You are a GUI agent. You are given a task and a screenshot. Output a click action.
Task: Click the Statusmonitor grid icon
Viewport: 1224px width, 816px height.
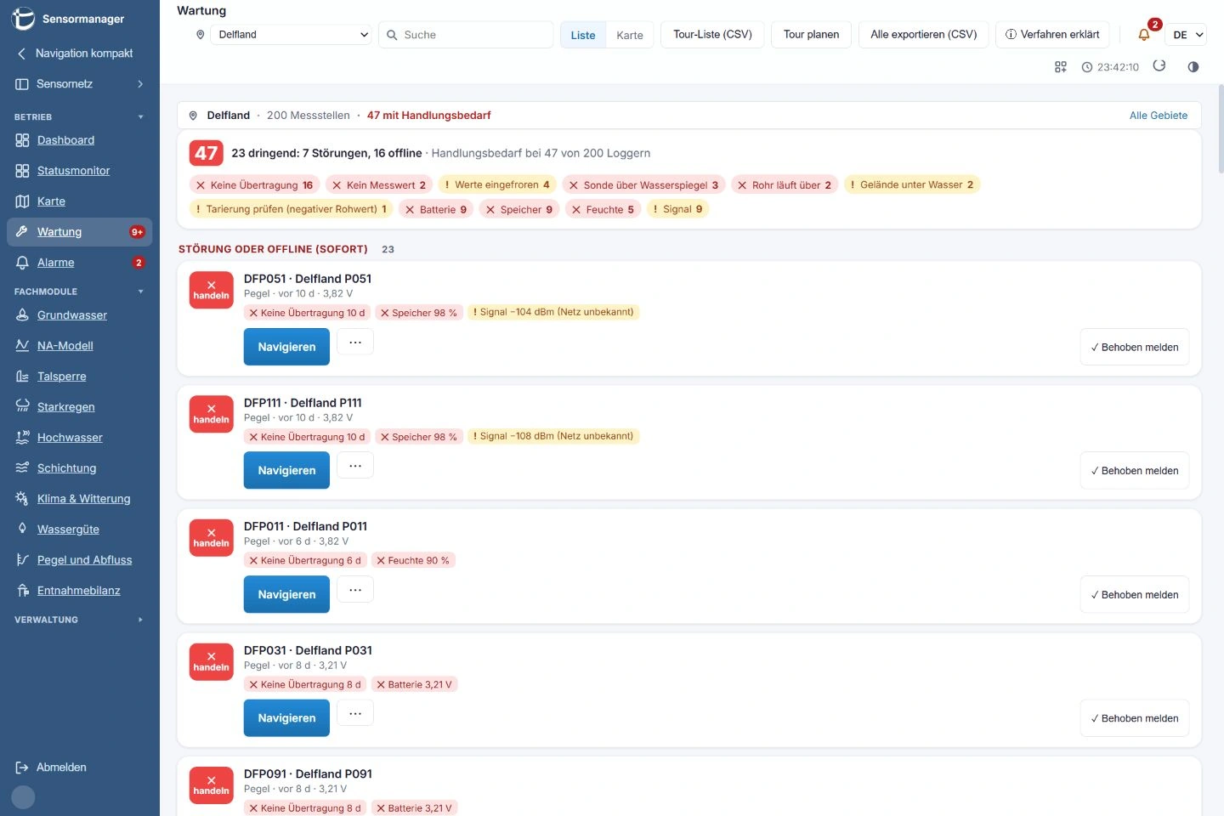tap(22, 171)
